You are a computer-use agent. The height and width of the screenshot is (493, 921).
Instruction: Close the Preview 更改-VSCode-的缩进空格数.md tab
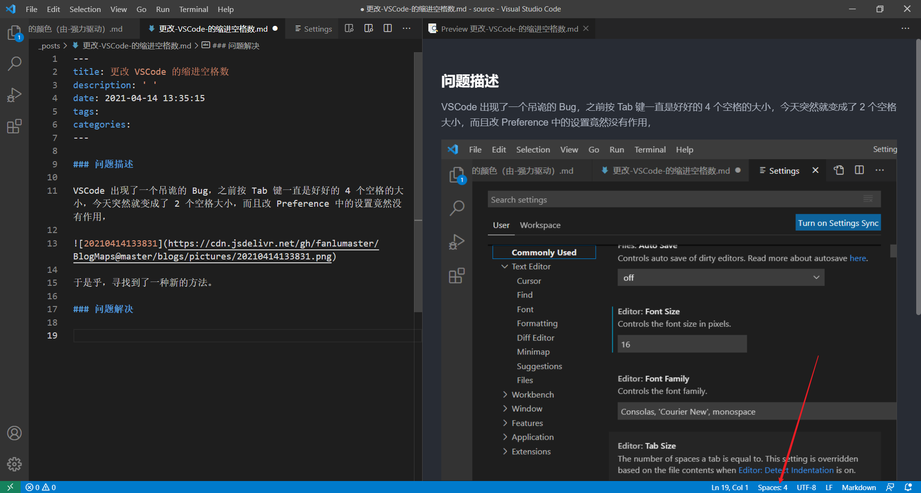(x=586, y=29)
